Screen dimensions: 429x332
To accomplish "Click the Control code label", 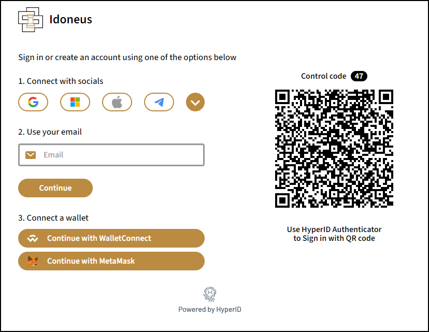I will pos(323,76).
